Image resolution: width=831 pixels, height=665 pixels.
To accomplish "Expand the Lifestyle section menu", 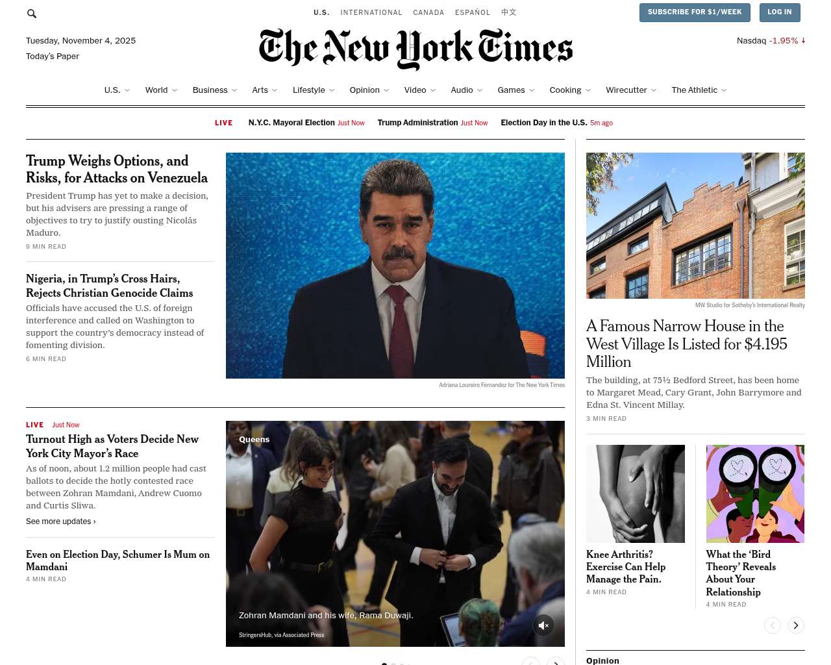I will 314,90.
